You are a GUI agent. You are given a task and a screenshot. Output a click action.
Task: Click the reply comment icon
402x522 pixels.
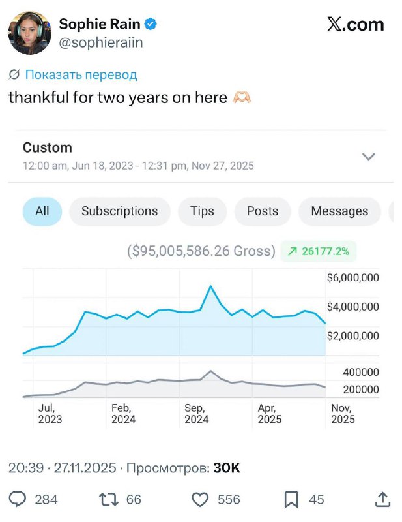[18, 499]
